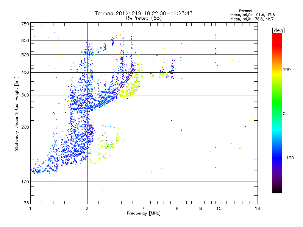
Task: Click the 'mean, sd,X: 78.8, 18.7' line
Action: pos(252,19)
